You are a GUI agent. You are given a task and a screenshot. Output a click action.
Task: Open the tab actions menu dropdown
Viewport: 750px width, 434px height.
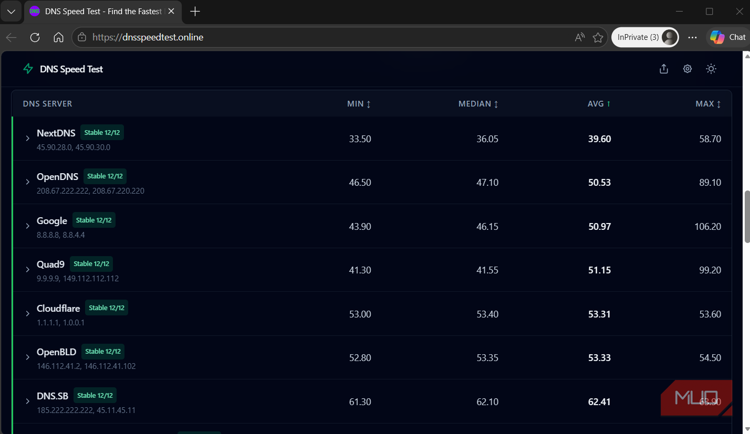tap(11, 11)
